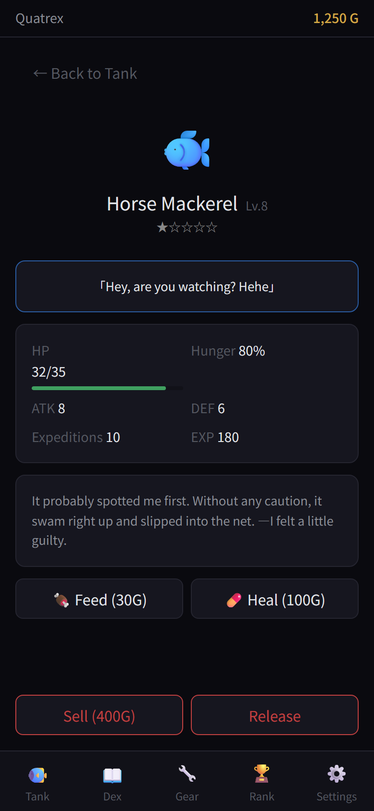Click the back arrow to Tank
This screenshot has width=374, height=811.
(x=39, y=74)
